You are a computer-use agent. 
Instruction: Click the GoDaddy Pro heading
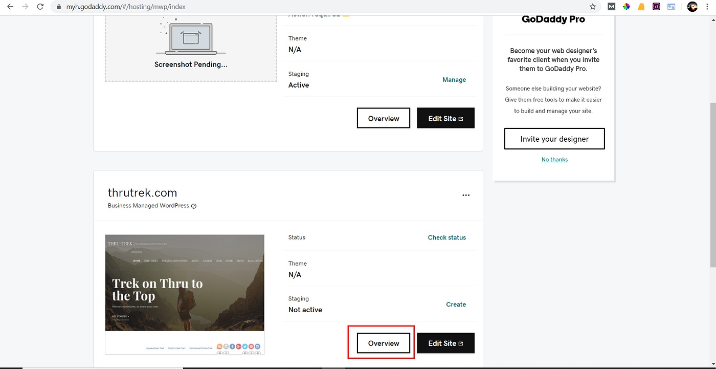(553, 19)
